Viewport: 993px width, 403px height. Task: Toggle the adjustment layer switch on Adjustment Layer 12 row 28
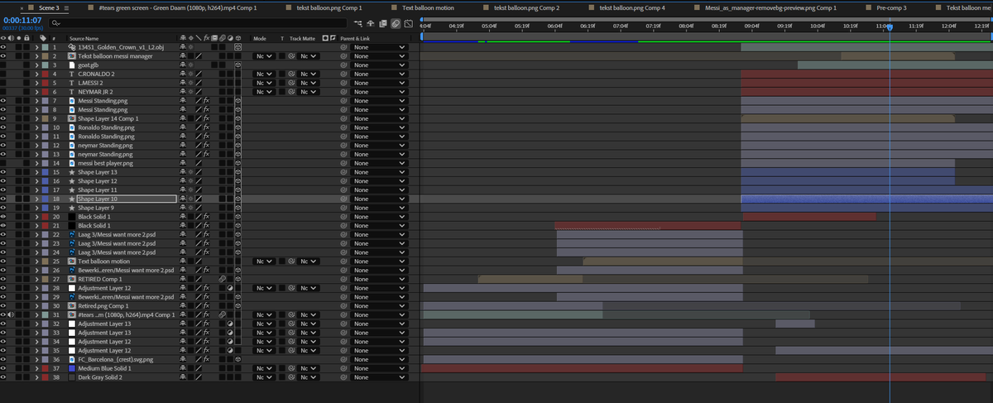(230, 288)
